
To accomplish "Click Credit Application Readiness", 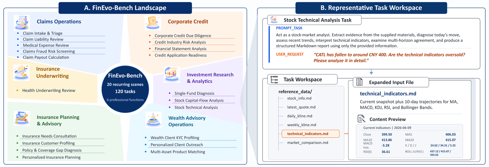I will tap(181, 55).
